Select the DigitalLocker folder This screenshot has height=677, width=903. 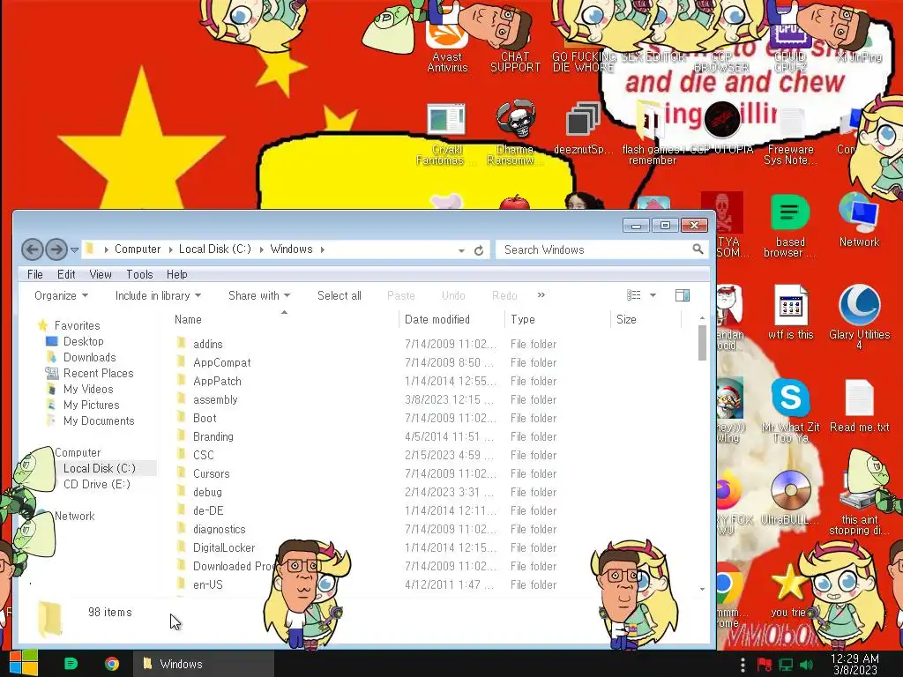[224, 547]
